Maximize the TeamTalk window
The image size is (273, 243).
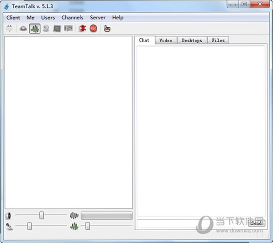(x=244, y=4)
